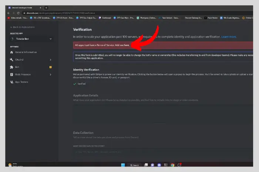Reload the page with the refresh icon

tap(18, 13)
